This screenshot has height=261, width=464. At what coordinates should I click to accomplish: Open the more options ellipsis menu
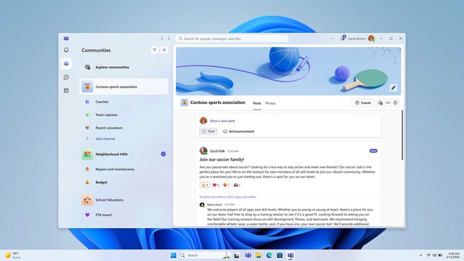[333, 39]
